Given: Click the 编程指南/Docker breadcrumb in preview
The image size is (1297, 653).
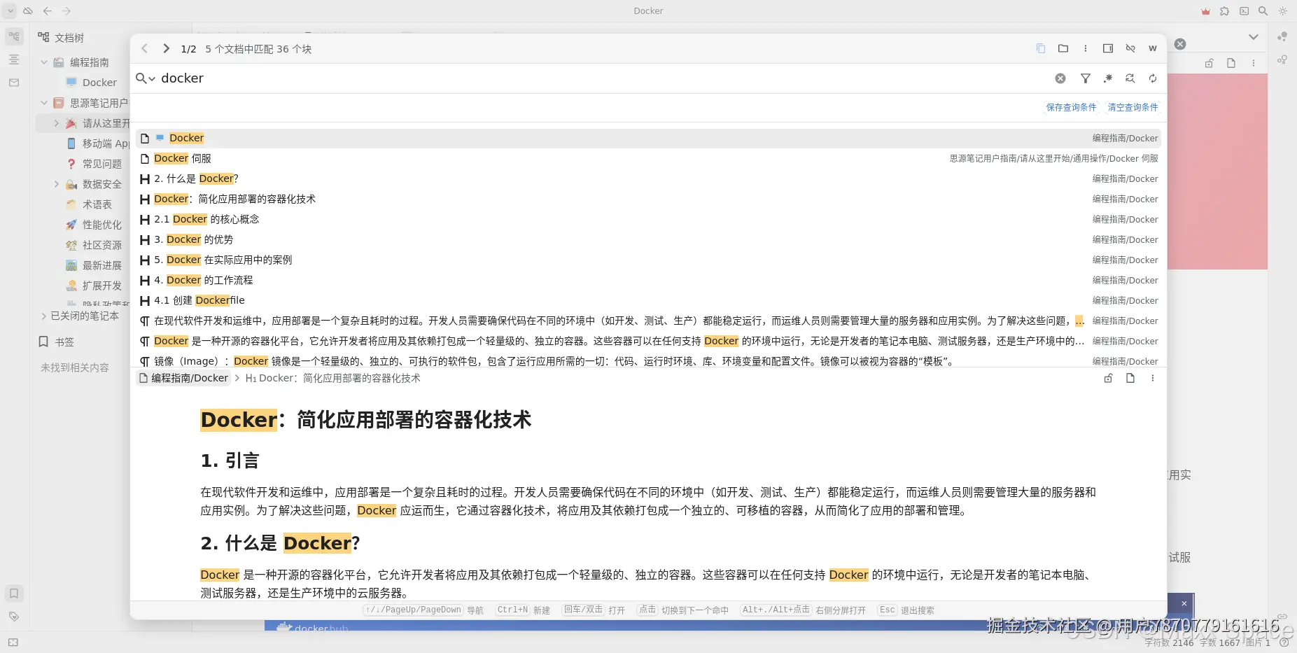Looking at the screenshot, I should [x=184, y=378].
